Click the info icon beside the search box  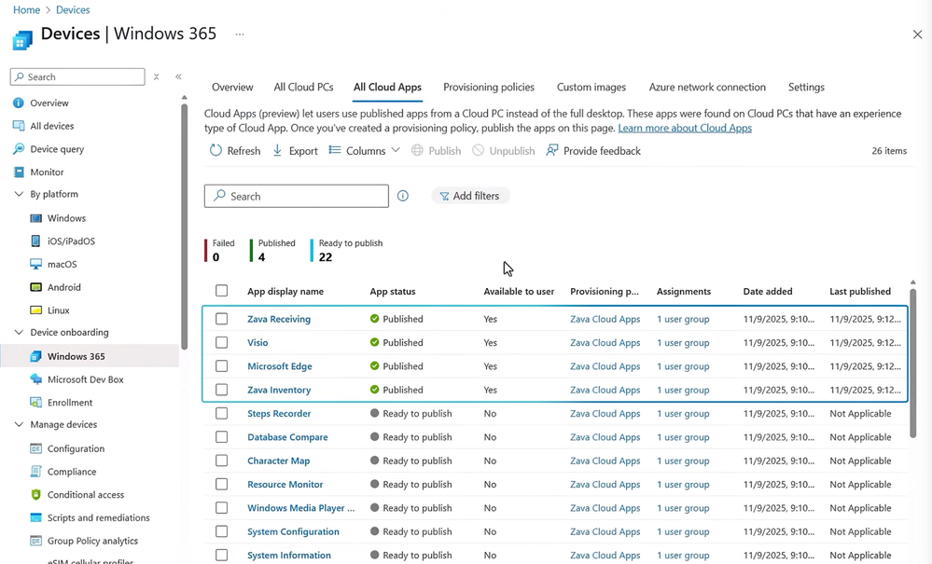click(x=403, y=196)
